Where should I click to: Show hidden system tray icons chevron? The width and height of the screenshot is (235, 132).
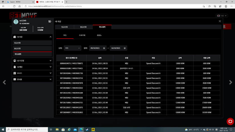201,129
